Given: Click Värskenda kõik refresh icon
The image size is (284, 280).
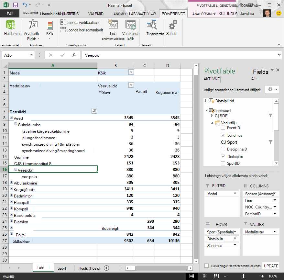Looking at the screenshot, I should (131, 25).
